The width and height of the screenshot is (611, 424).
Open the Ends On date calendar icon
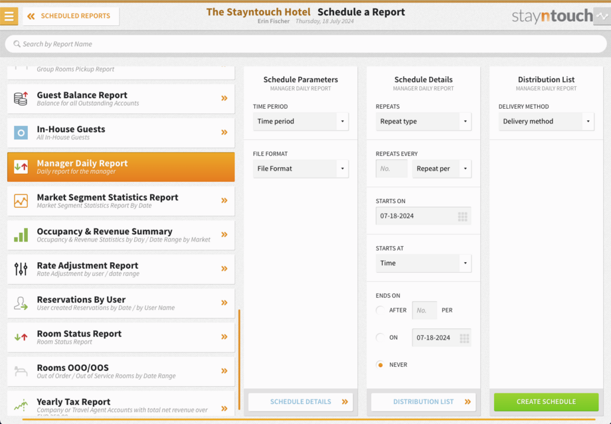pyautogui.click(x=464, y=338)
